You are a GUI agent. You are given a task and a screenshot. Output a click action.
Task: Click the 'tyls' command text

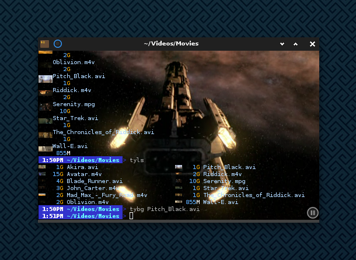click(137, 160)
